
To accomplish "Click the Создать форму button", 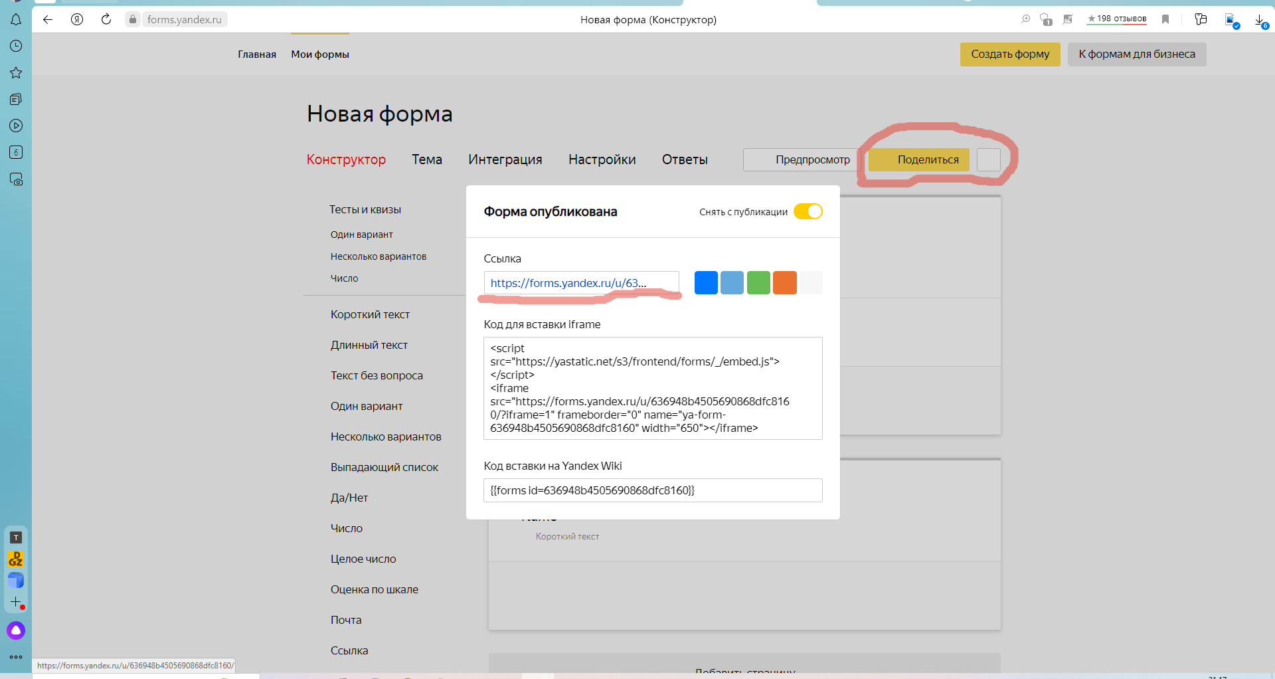I will coord(1010,54).
